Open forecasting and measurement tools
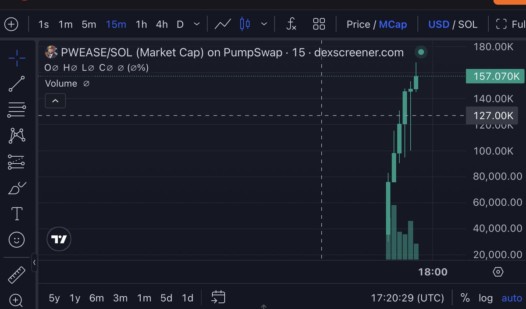This screenshot has width=526, height=309. click(x=17, y=162)
